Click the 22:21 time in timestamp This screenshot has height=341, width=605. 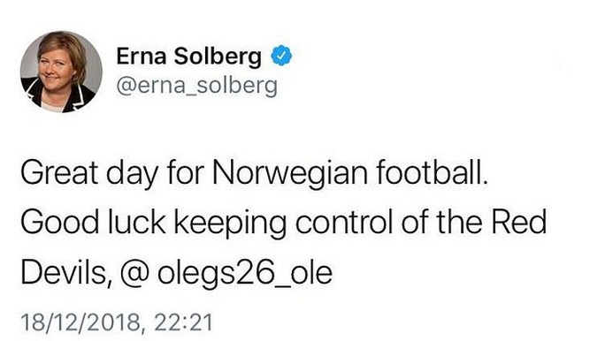(183, 322)
